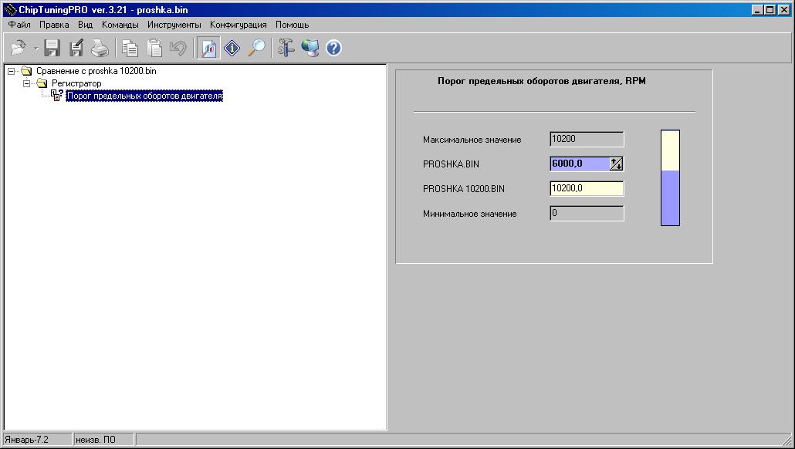795x449 pixels.
Task: Collapse the 'Регистратор' folder node
Action: tap(25, 83)
